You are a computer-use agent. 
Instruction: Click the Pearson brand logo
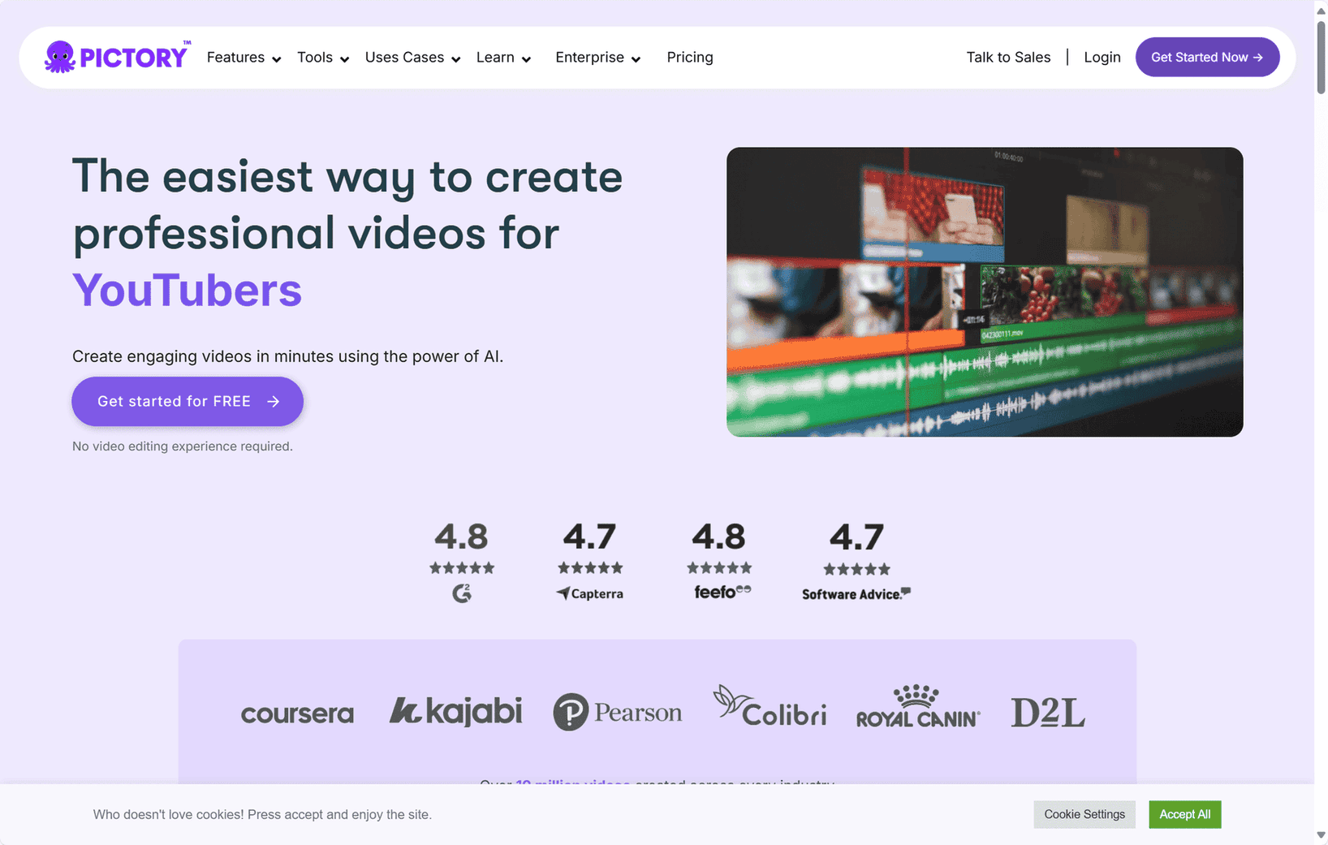pyautogui.click(x=618, y=712)
